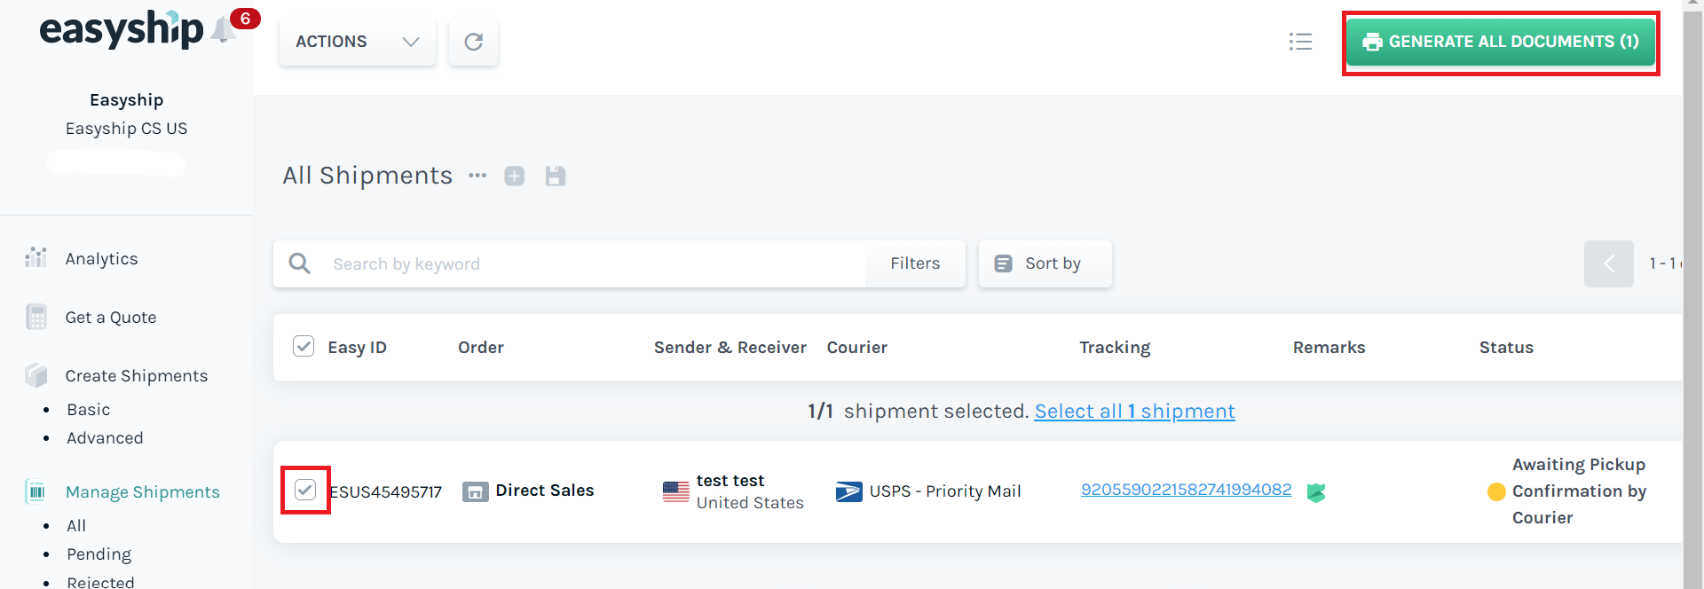The width and height of the screenshot is (1704, 589).
Task: Open tracking number 9205590221582741994082
Action: tap(1186, 490)
